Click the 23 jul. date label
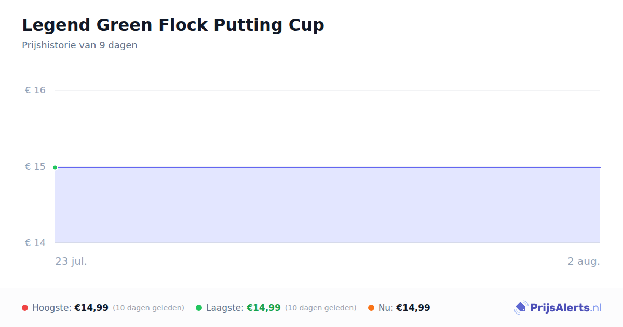 tap(71, 261)
